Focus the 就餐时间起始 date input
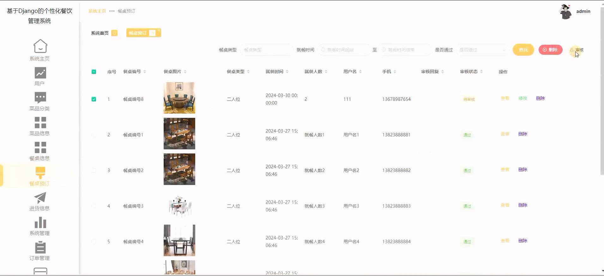The width and height of the screenshot is (604, 276). [x=344, y=50]
